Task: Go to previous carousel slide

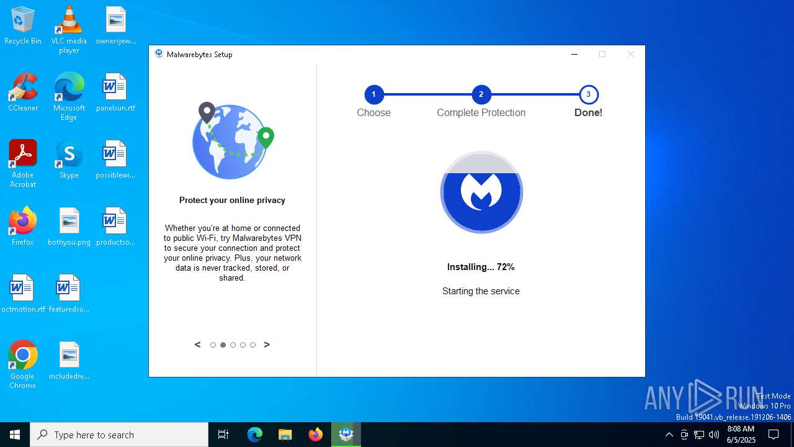Action: click(x=198, y=345)
